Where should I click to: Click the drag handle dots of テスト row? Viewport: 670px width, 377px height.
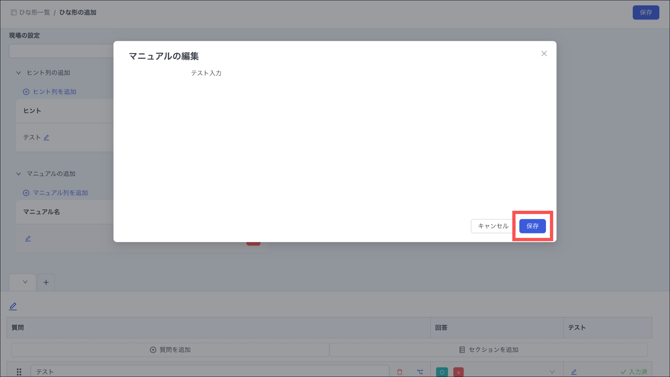pyautogui.click(x=19, y=372)
